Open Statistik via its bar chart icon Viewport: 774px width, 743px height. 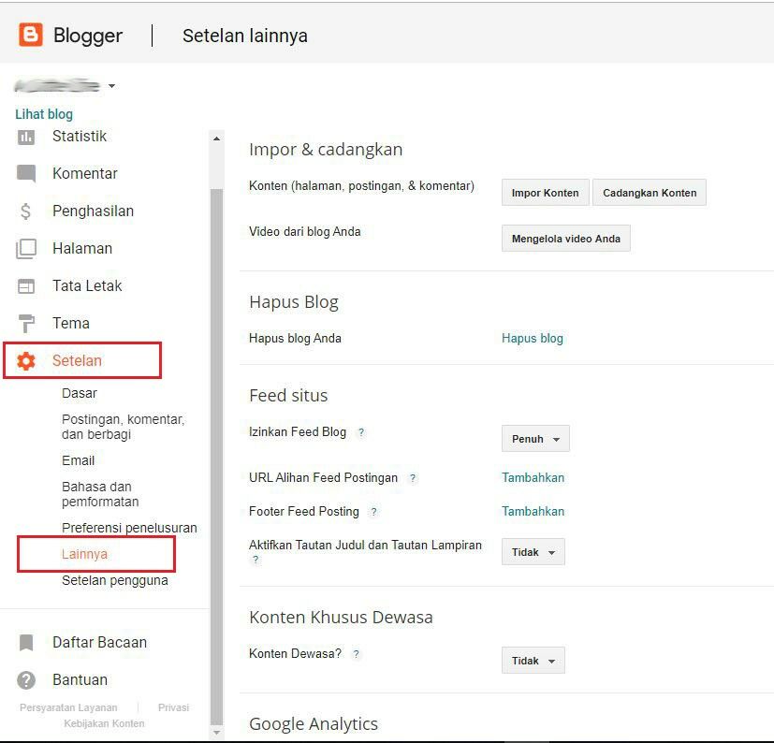[26, 137]
